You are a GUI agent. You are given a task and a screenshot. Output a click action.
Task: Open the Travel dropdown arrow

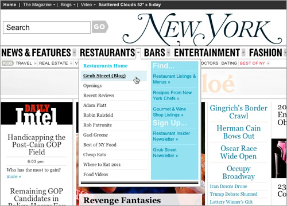[x=35, y=64]
